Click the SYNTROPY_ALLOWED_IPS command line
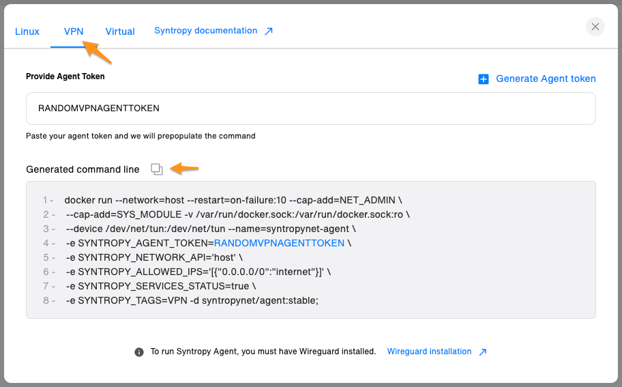The width and height of the screenshot is (622, 387). [x=198, y=272]
